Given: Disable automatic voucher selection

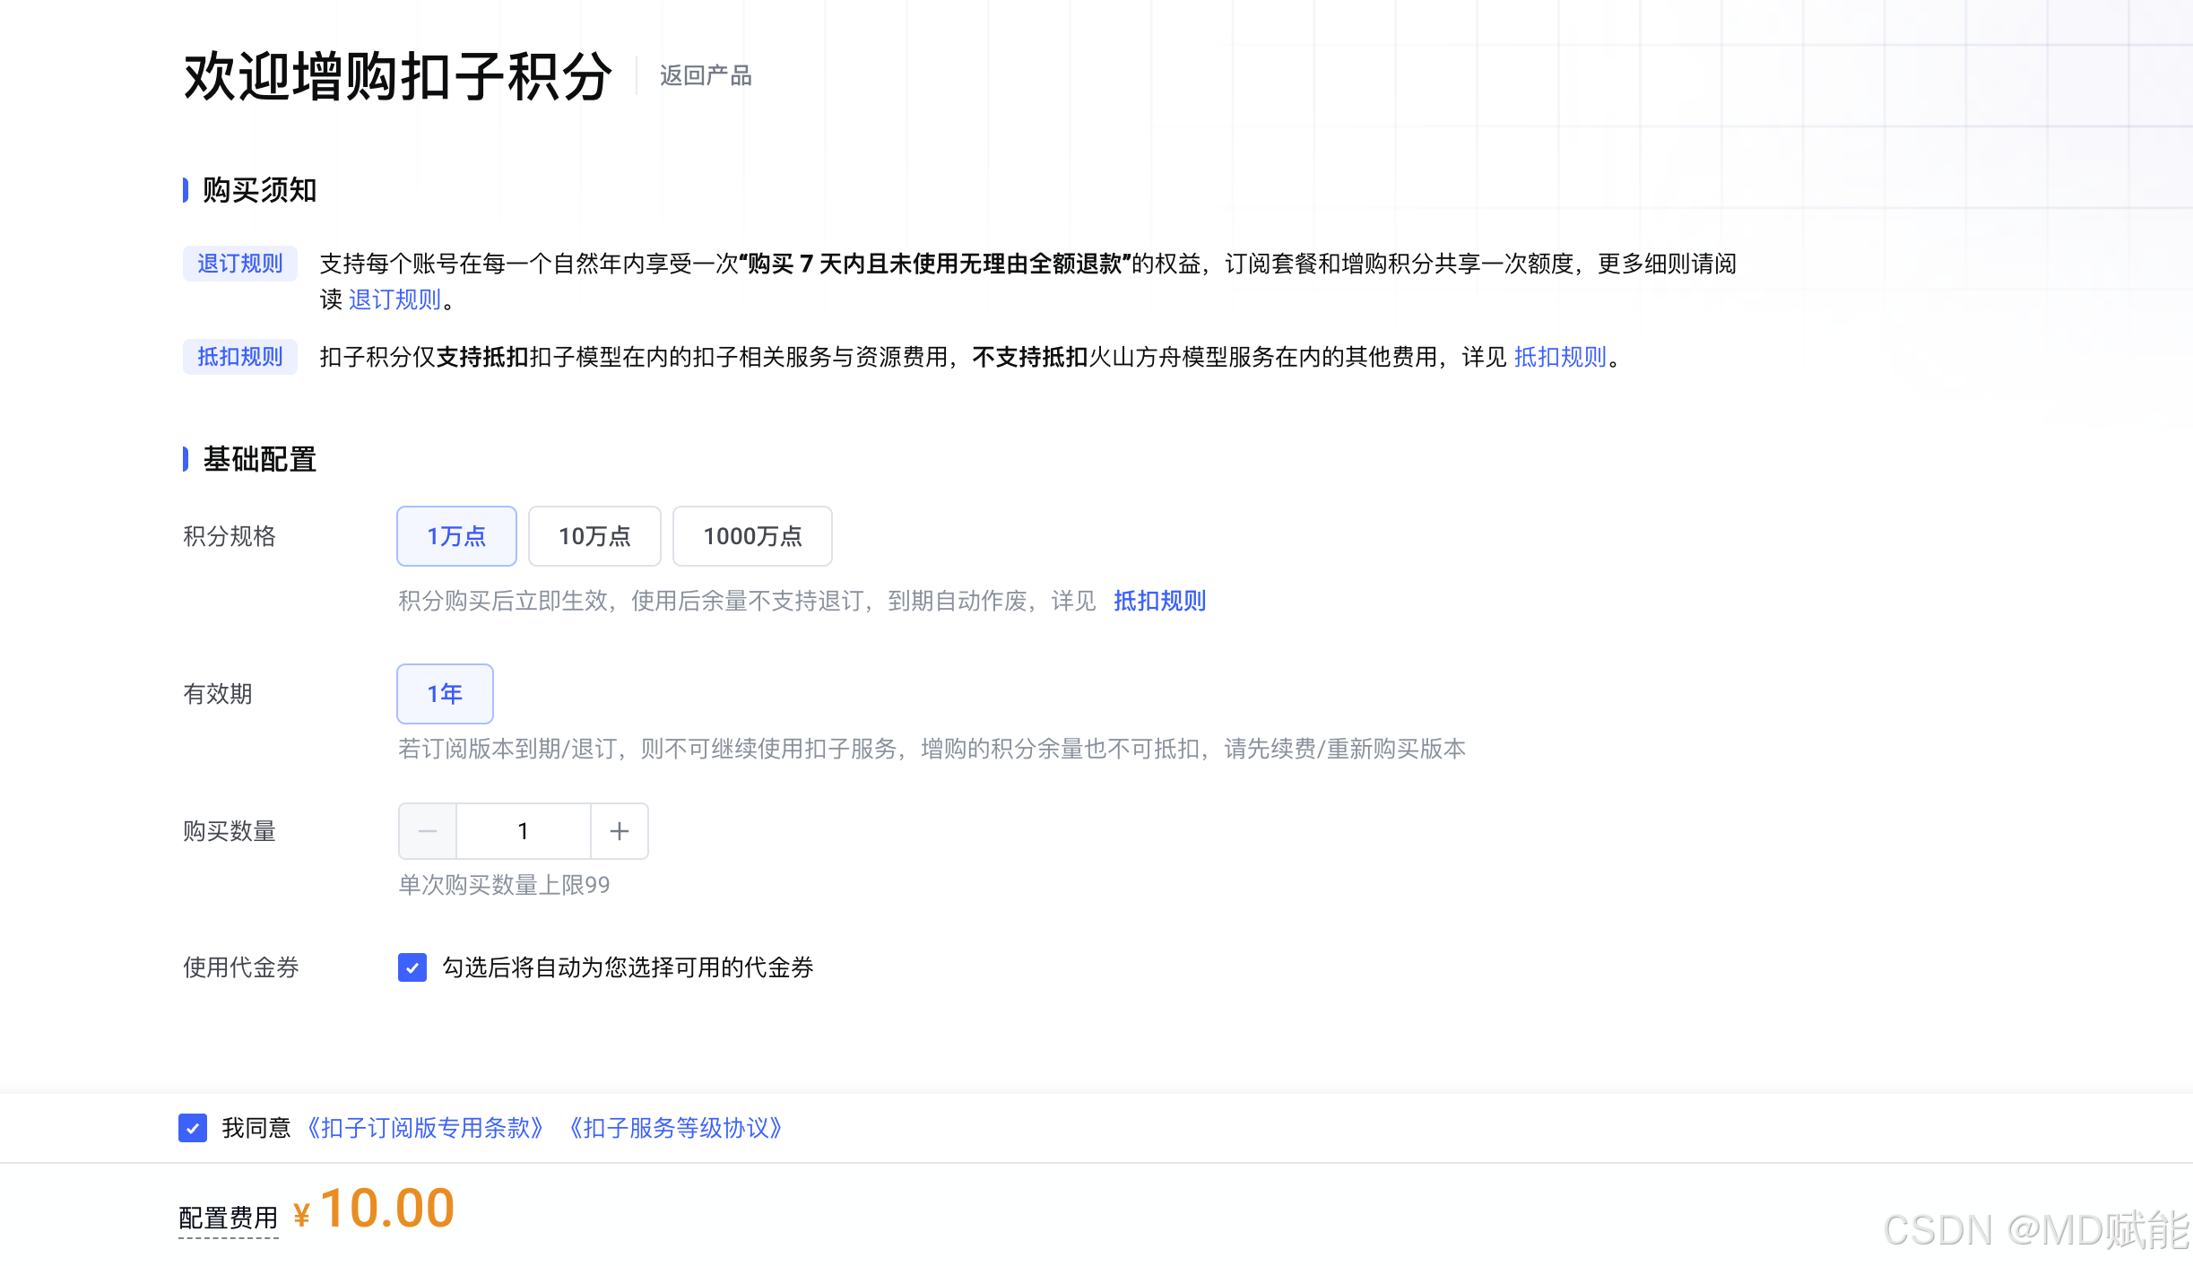Looking at the screenshot, I should coord(412,968).
